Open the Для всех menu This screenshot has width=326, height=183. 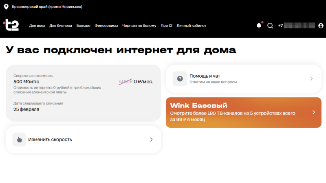pyautogui.click(x=37, y=26)
